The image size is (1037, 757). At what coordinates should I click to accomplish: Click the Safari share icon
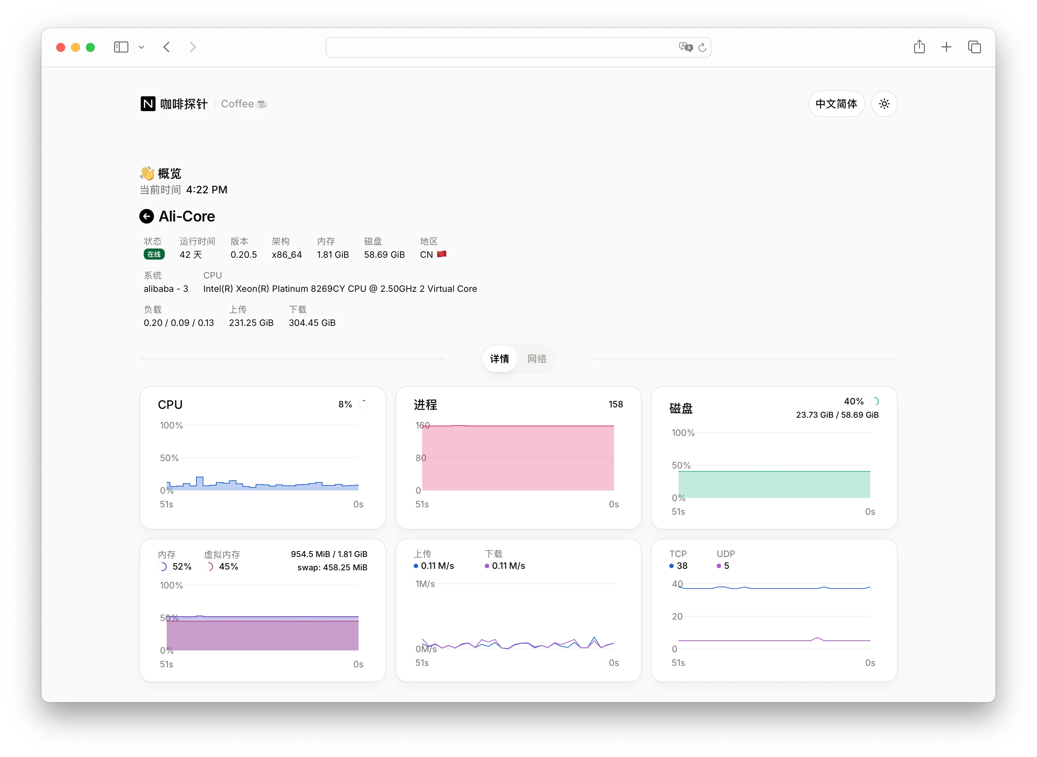(919, 47)
